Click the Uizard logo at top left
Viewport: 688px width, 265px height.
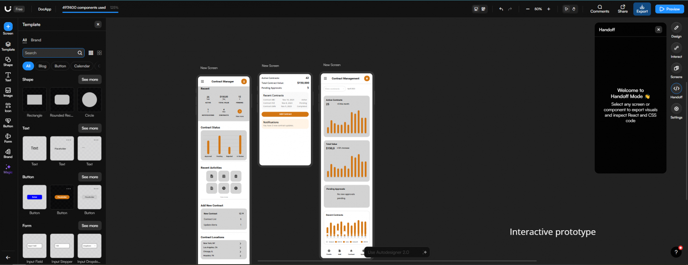click(x=7, y=9)
